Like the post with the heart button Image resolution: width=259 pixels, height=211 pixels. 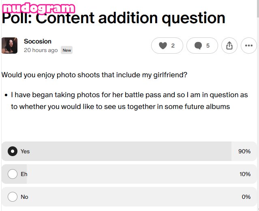point(167,46)
